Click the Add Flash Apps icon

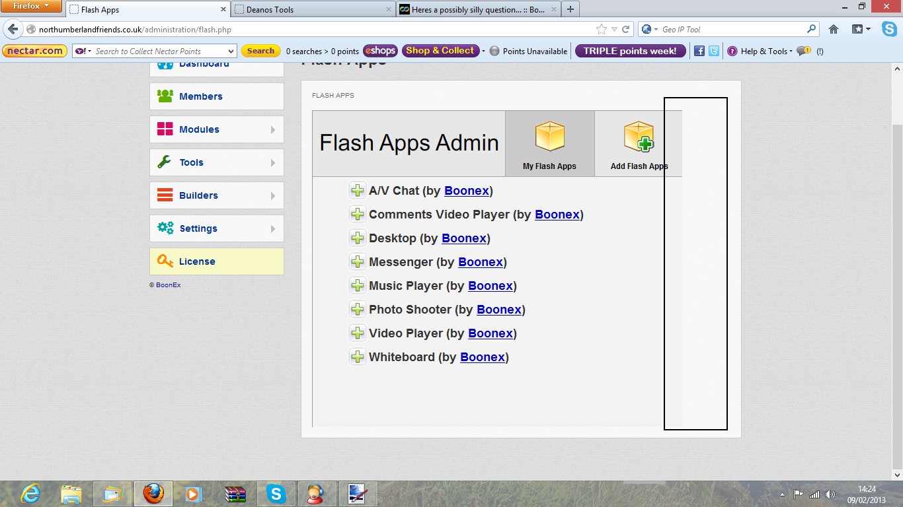(639, 137)
